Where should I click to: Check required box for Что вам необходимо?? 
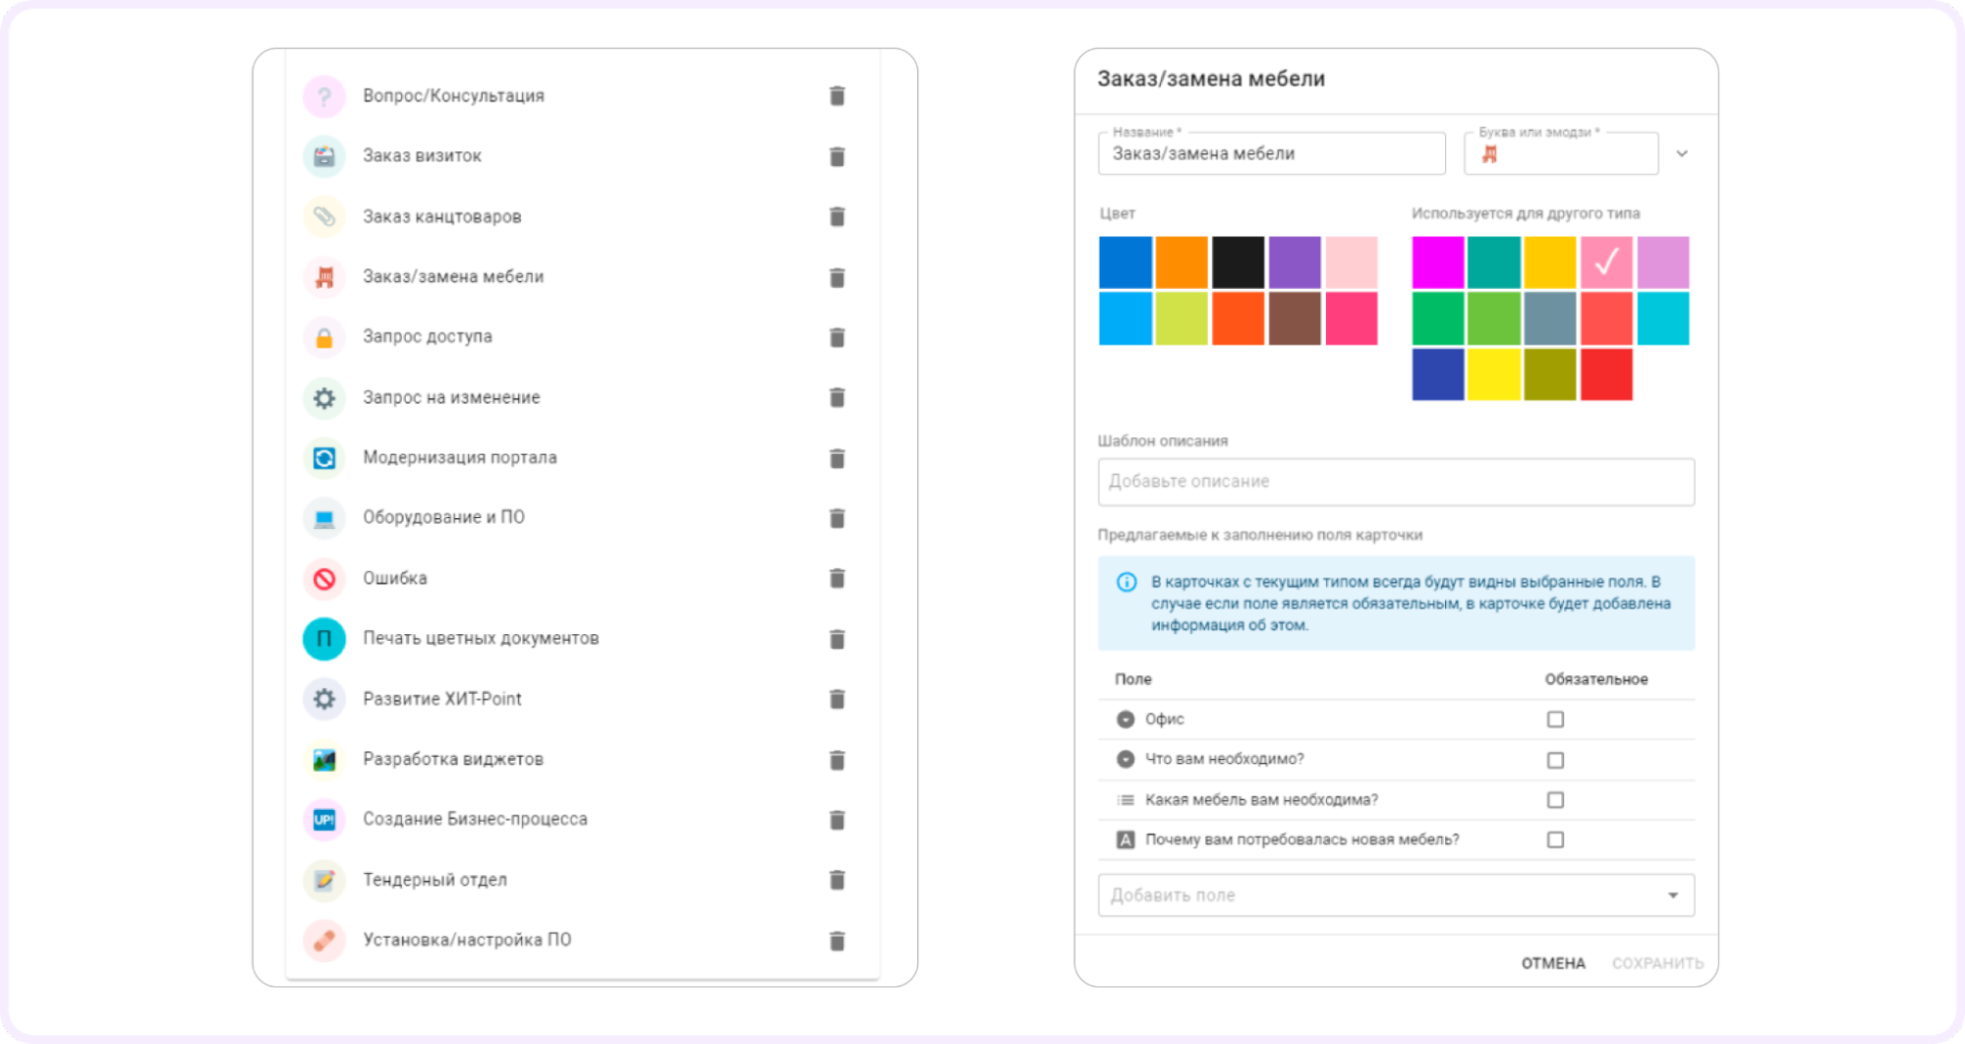pos(1555,760)
